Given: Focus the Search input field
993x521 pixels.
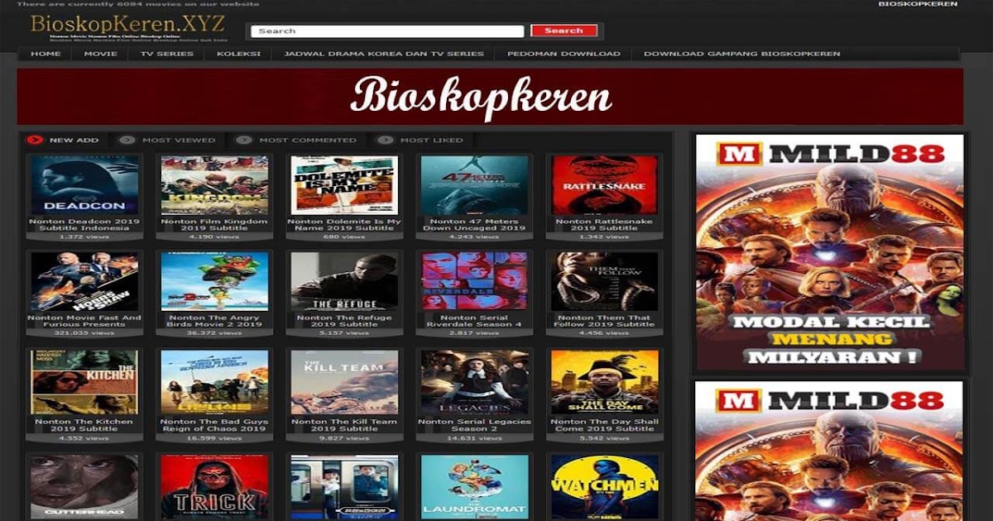Looking at the screenshot, I should (x=387, y=31).
